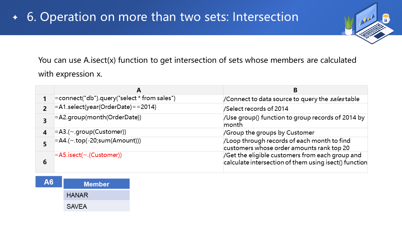Click the coffee mug beside the laptop
Screen dimensions: 402x226
click(x=386, y=18)
